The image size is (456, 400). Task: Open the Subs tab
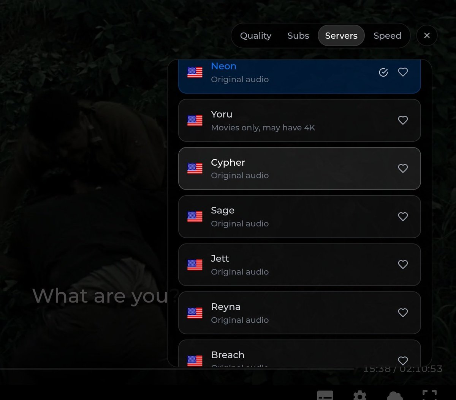pyautogui.click(x=298, y=36)
